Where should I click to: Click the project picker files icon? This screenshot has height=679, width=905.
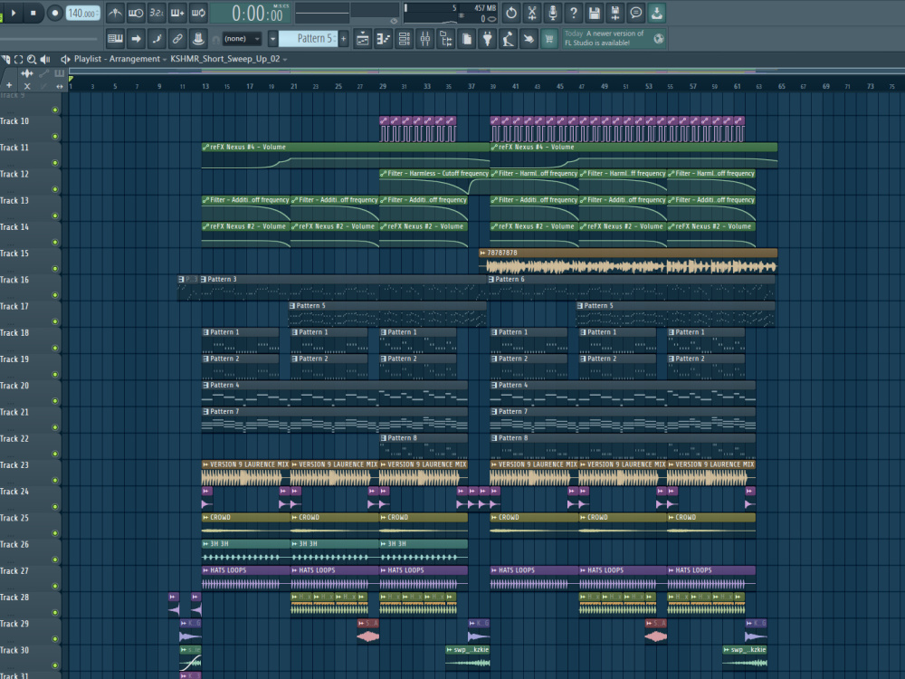coord(466,39)
